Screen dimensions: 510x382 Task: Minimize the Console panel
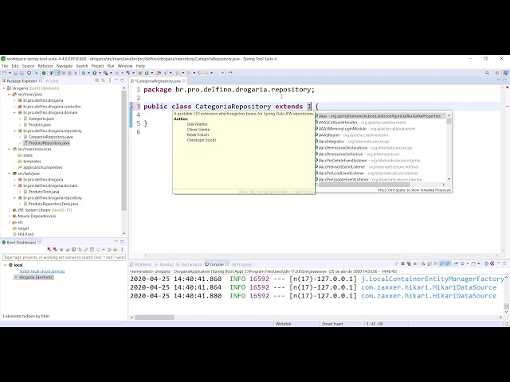coord(499,263)
